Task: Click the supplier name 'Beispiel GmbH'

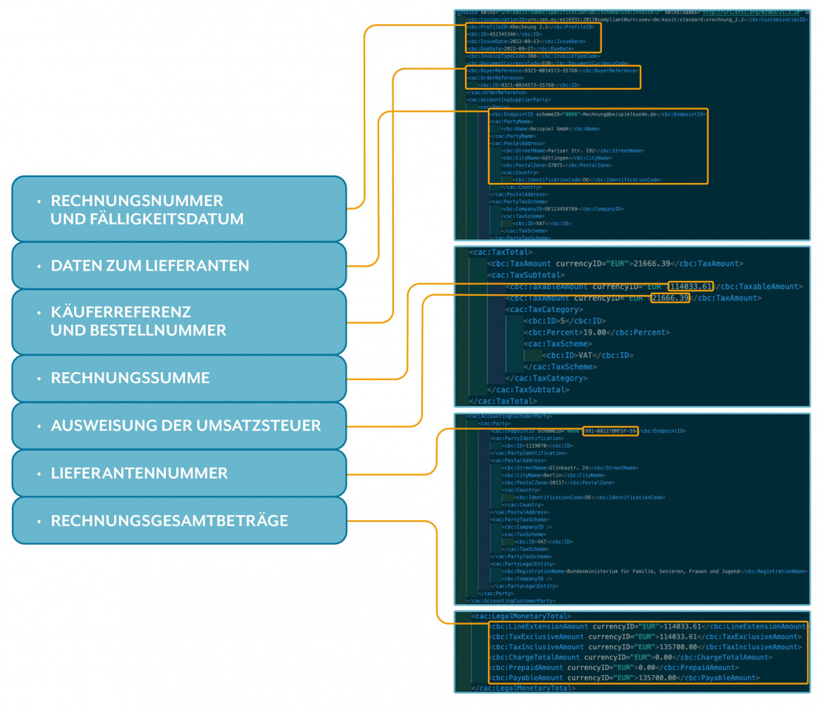Action: pos(550,128)
